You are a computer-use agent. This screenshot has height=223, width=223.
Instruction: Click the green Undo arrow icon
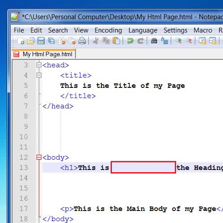(130, 41)
